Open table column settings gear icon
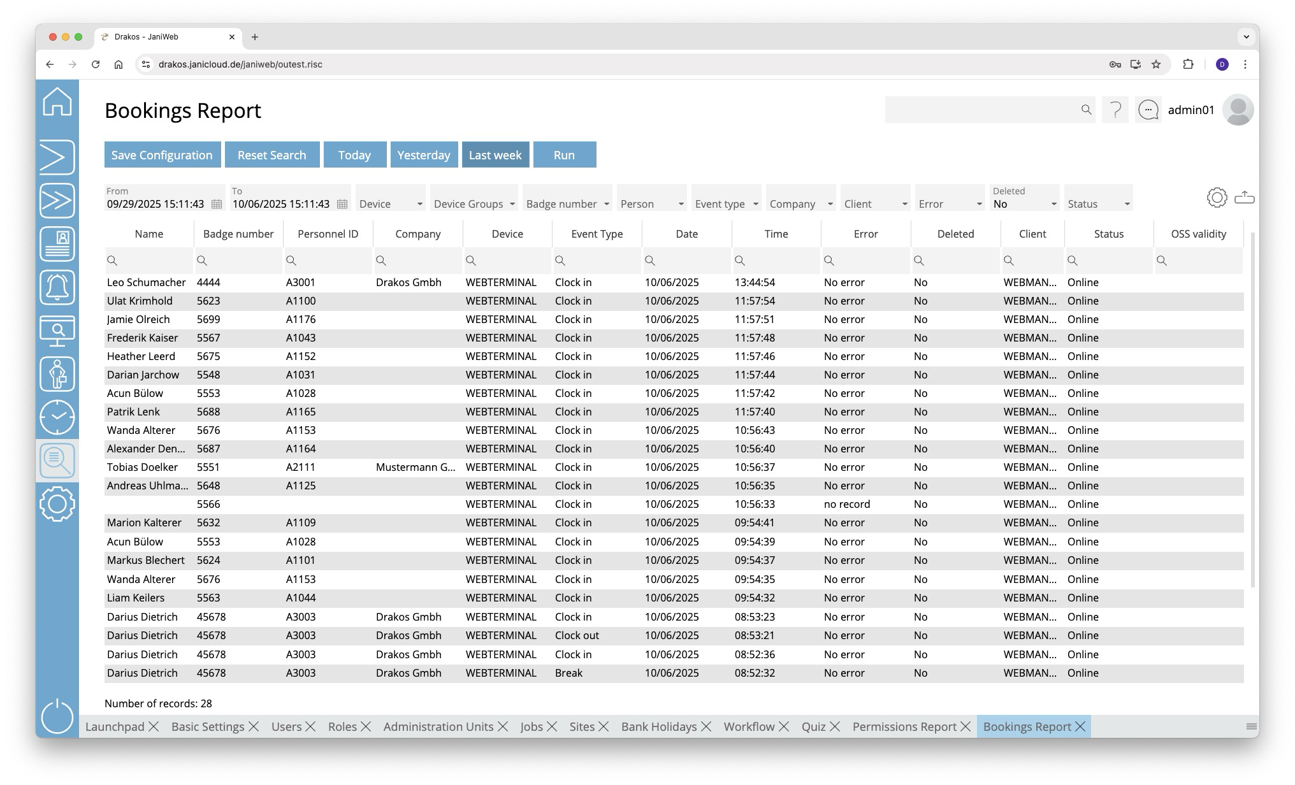 point(1217,198)
